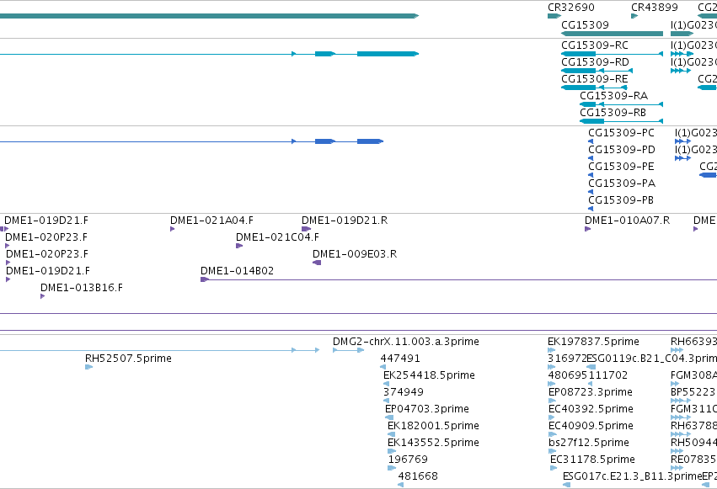Click the CR32690 gene label
Viewport: 717px width, 489px height.
point(570,8)
